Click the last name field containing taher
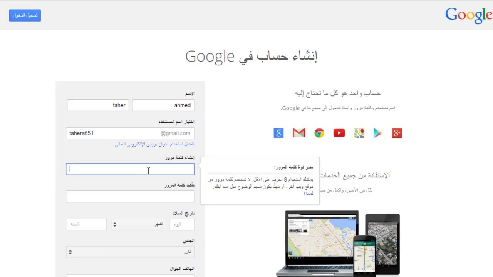Image resolution: width=493 pixels, height=277 pixels. (x=98, y=105)
